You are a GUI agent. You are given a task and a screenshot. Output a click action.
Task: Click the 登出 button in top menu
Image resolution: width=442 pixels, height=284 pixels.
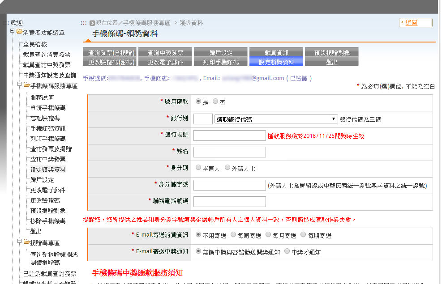coord(332,62)
